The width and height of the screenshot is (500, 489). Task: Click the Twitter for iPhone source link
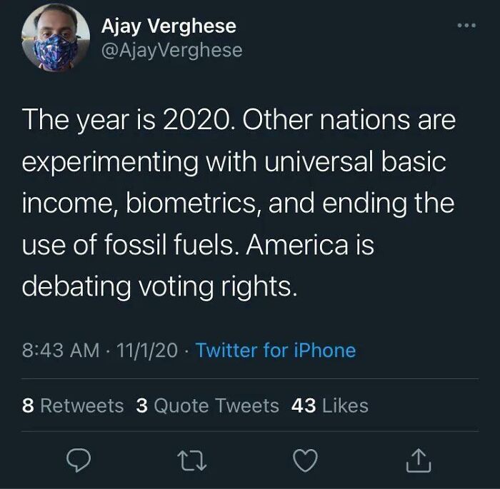[275, 350]
